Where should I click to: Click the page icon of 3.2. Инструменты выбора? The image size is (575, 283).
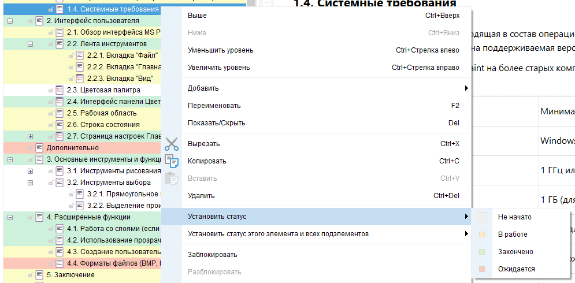59,183
